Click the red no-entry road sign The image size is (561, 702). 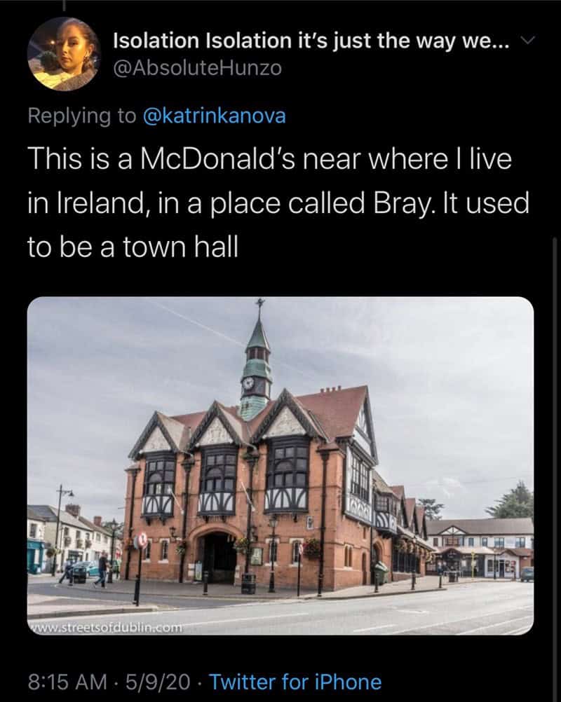point(141,540)
